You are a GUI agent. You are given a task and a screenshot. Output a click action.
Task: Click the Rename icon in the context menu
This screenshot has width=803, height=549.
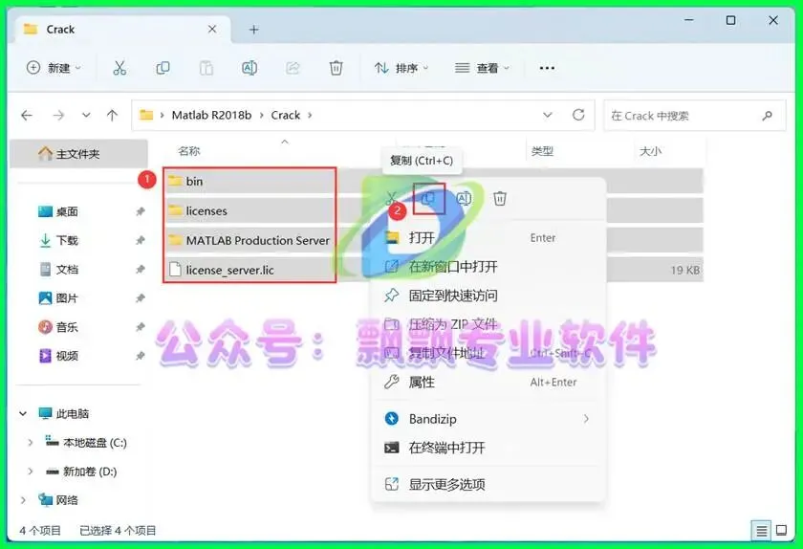coord(464,198)
